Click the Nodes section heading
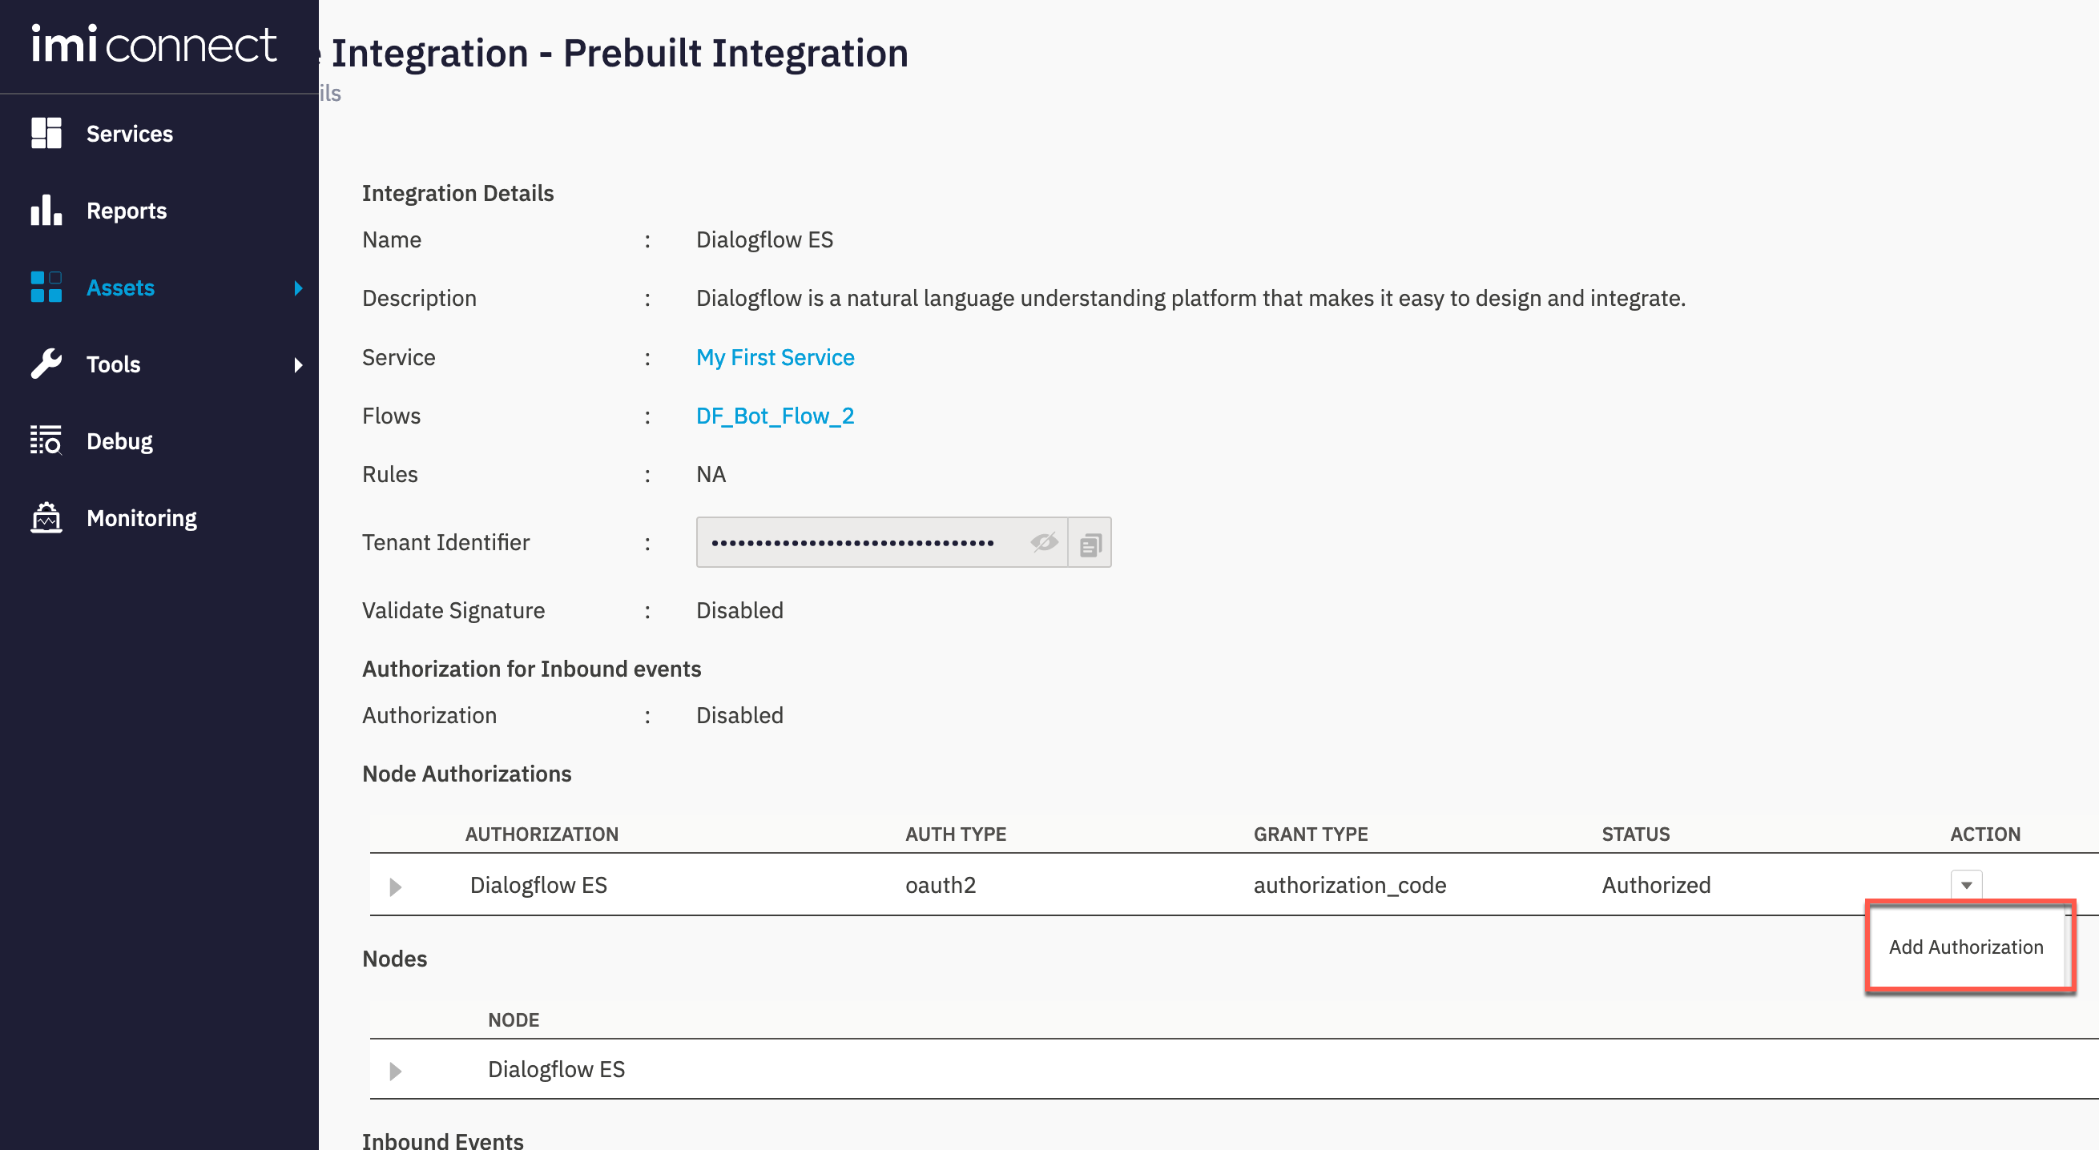 pyautogui.click(x=394, y=959)
